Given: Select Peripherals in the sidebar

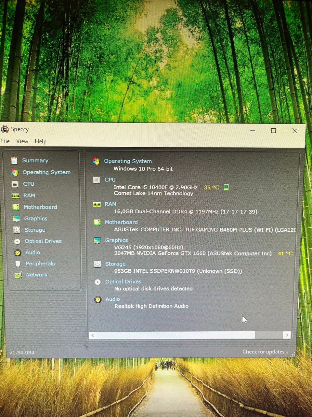Looking at the screenshot, I should click(40, 264).
